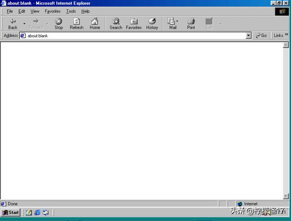This screenshot has height=221, width=291.
Task: Expand the address bar dropdown list
Action: (x=249, y=35)
